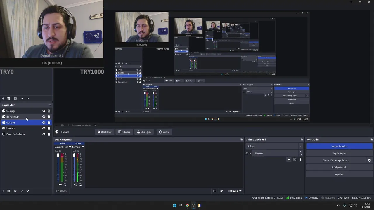374x210 pixels.
Task: Hide the donate source
Action: [44, 123]
